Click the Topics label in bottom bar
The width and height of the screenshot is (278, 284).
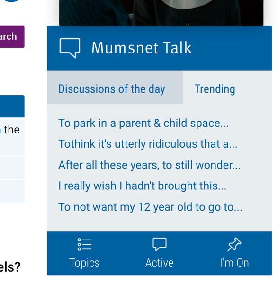(x=84, y=263)
